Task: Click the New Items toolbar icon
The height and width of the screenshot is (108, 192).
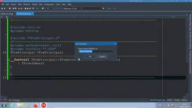Action: coord(2,8)
